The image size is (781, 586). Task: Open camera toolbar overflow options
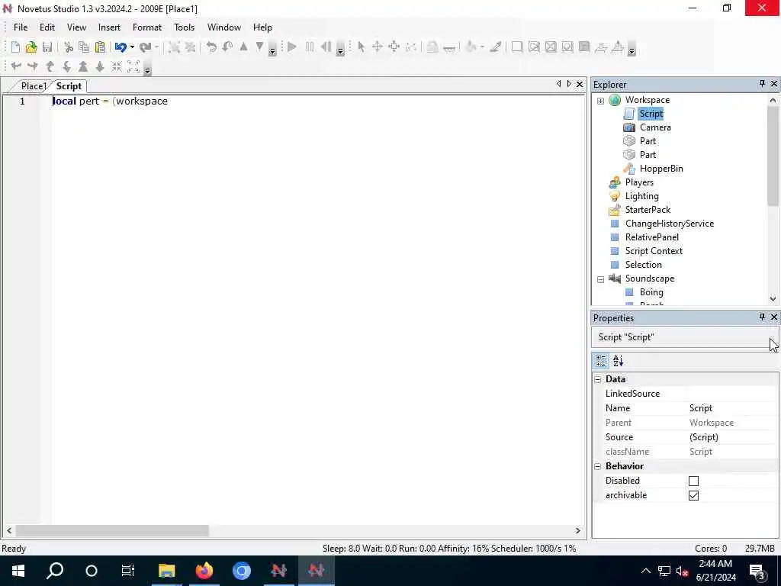pos(147,69)
